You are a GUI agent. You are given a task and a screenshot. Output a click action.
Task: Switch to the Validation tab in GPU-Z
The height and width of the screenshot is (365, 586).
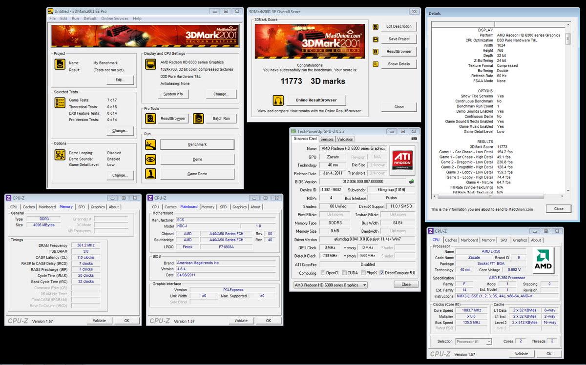coord(345,139)
